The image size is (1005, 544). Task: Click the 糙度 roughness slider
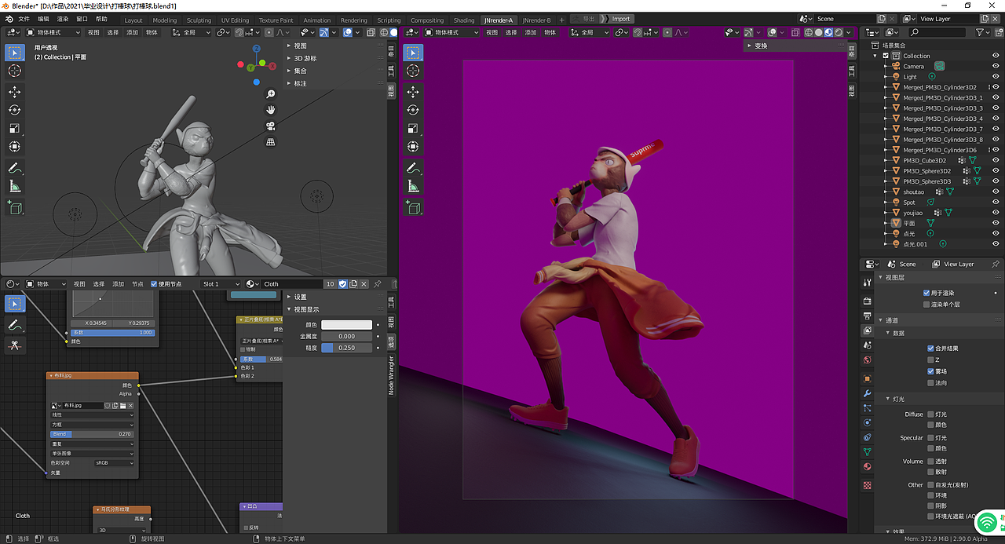click(x=346, y=348)
